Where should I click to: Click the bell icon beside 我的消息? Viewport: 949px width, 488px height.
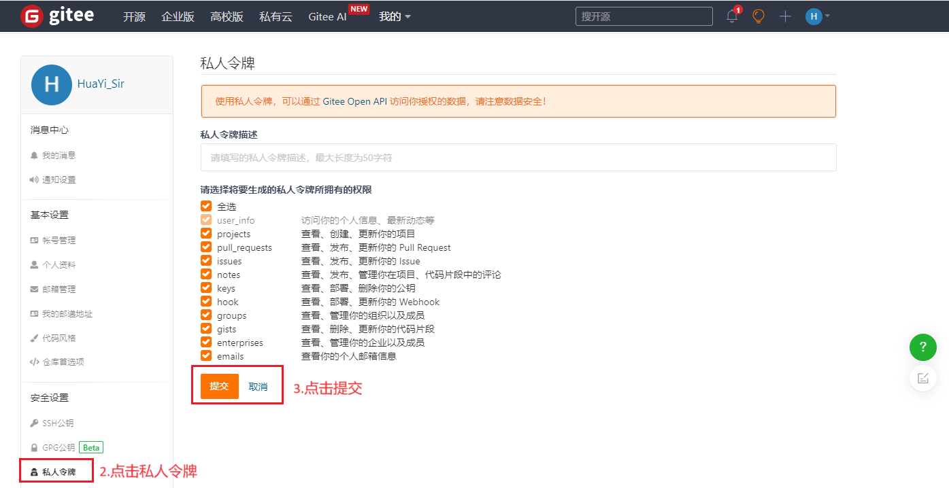click(x=35, y=156)
